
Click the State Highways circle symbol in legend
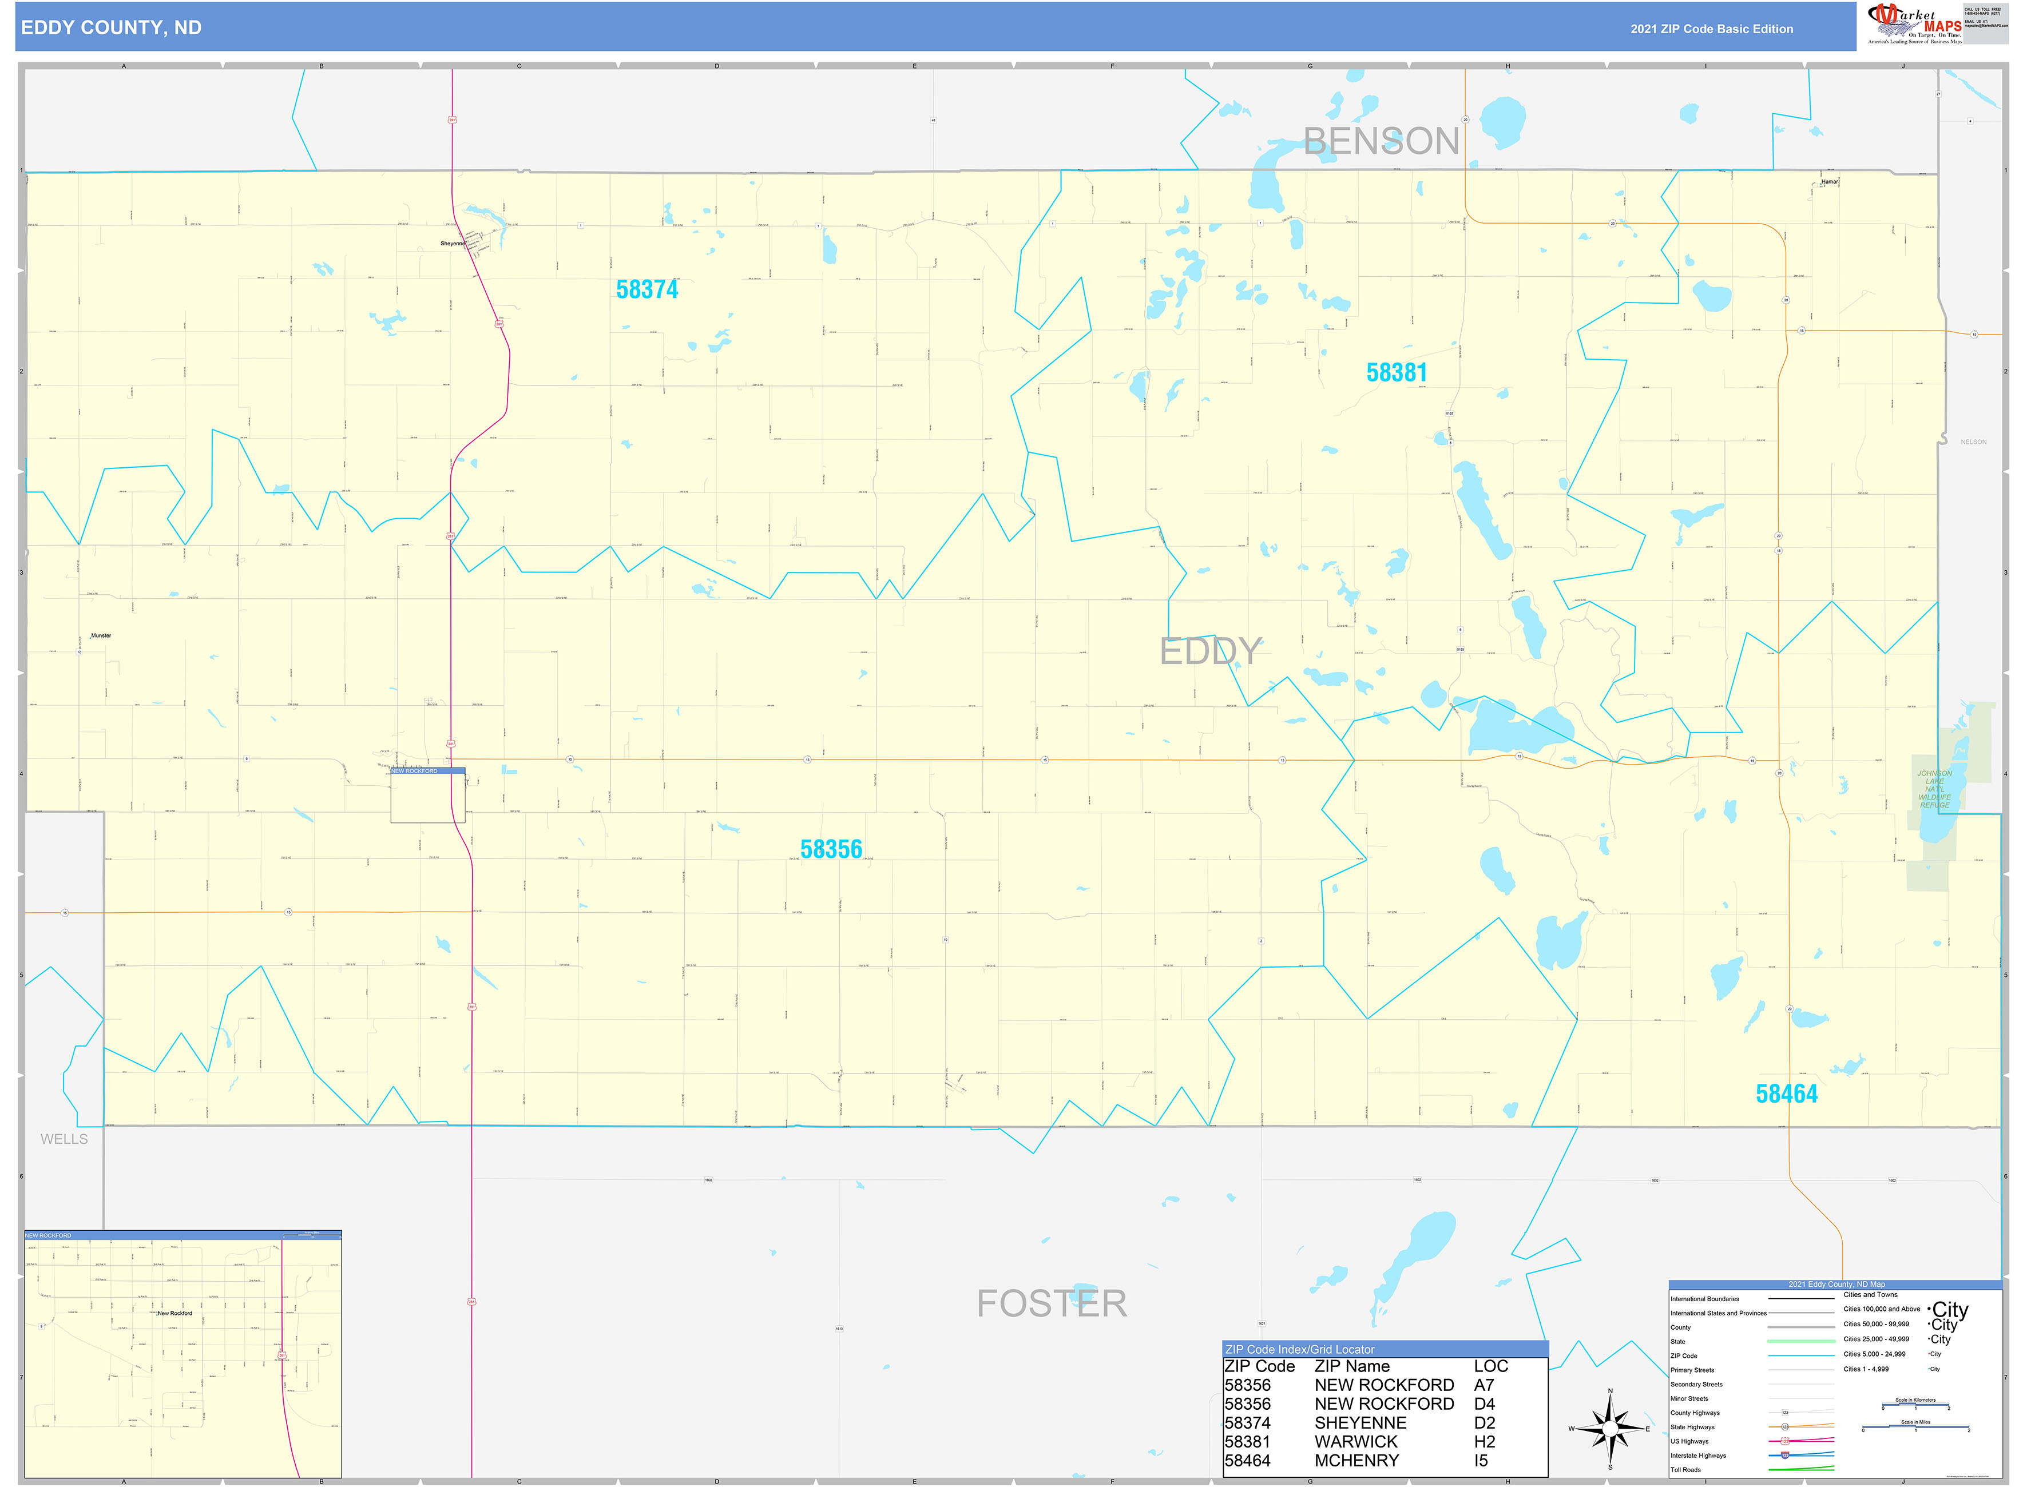tap(1785, 1427)
